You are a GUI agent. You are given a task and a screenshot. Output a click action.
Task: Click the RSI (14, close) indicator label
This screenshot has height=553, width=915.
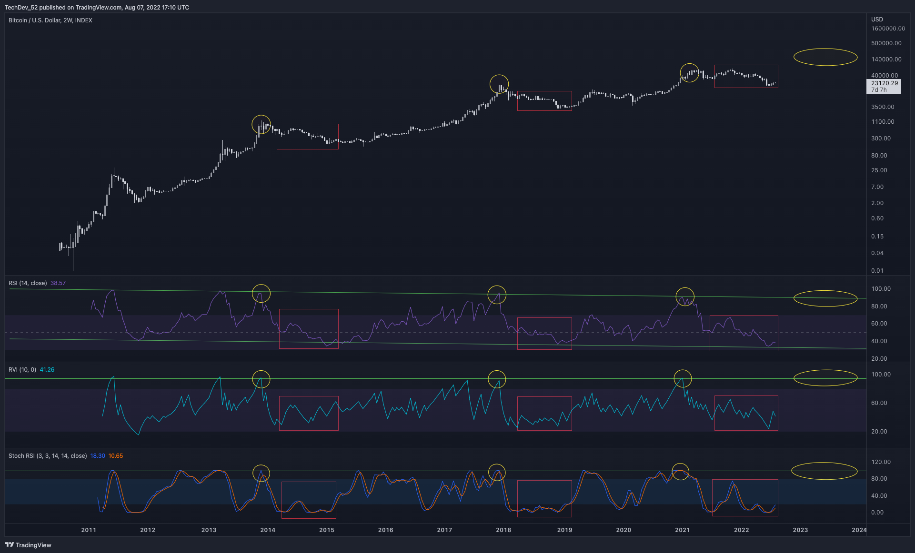tap(28, 283)
